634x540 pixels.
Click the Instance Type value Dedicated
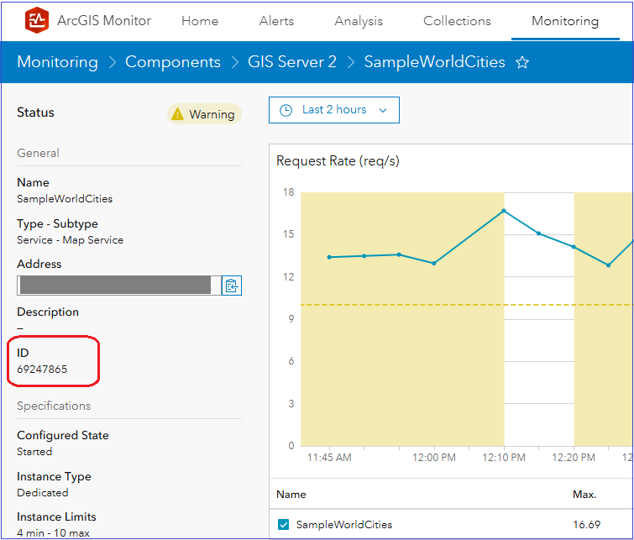[x=43, y=493]
